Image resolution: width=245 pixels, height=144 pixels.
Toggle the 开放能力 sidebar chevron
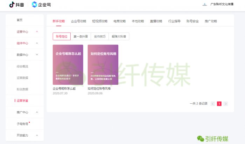[x=37, y=135]
